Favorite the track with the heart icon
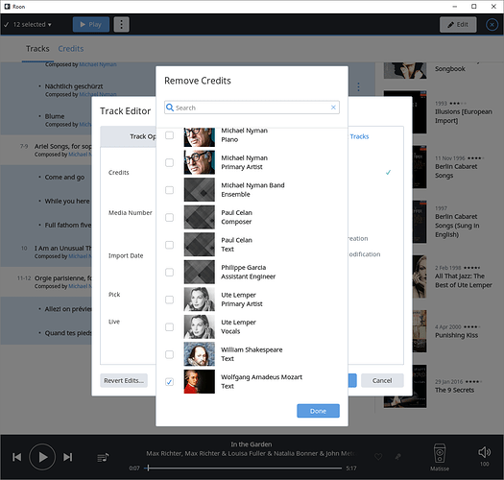This screenshot has height=480, width=504. [x=378, y=457]
